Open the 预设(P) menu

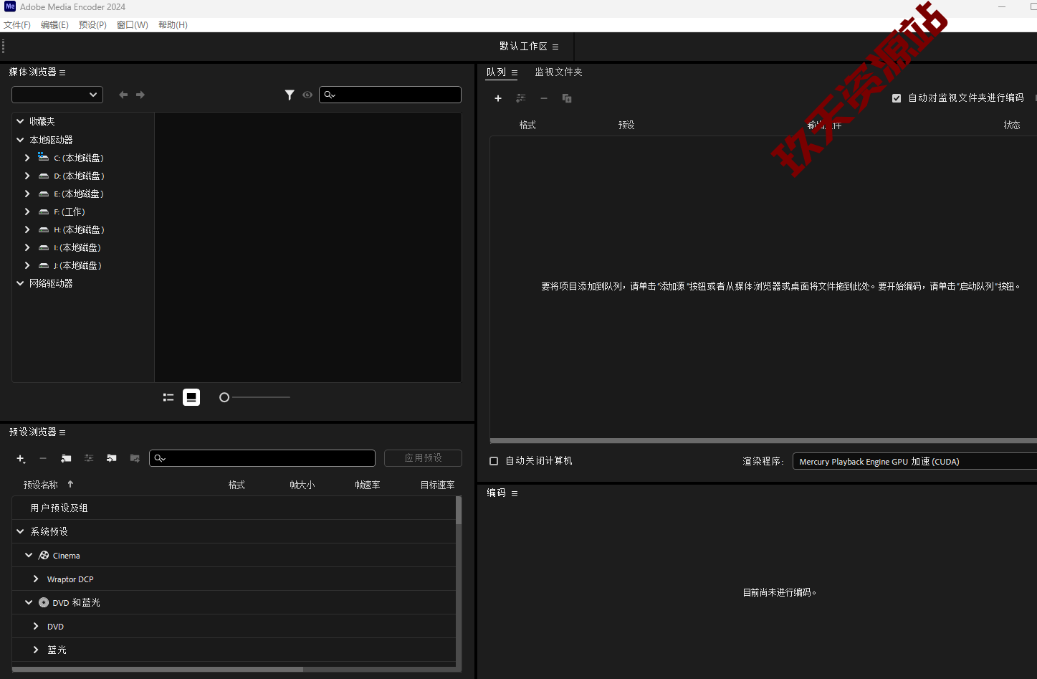[x=92, y=25]
